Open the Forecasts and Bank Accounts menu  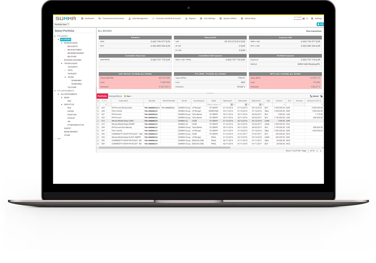pyautogui.click(x=166, y=18)
